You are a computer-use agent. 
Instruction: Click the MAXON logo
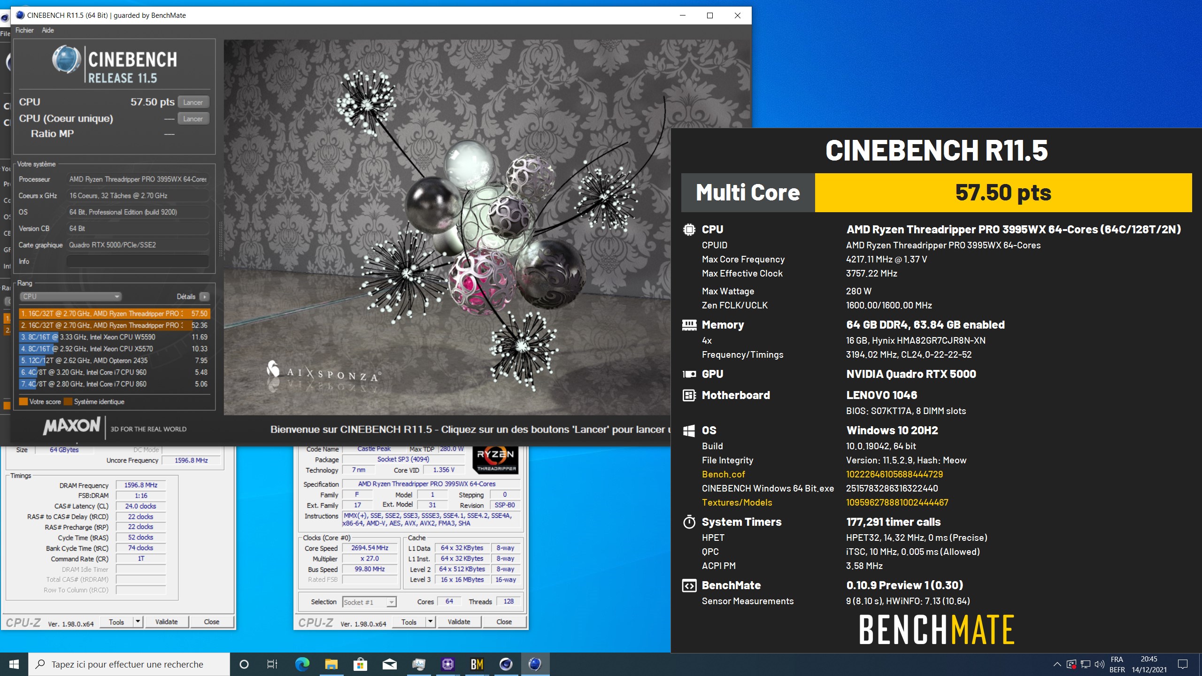[72, 426]
